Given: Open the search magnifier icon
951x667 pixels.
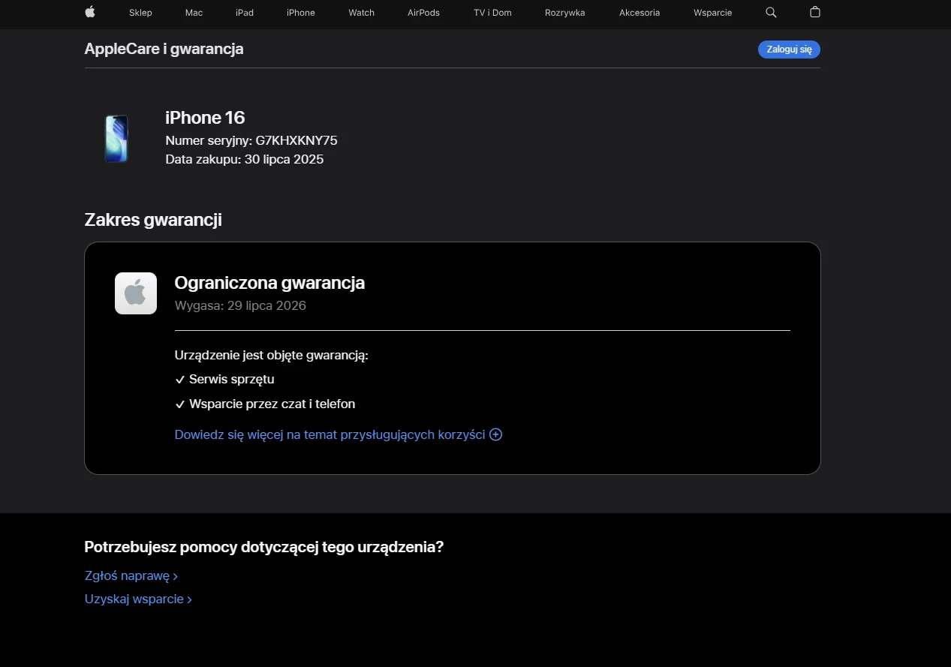Looking at the screenshot, I should pos(771,13).
